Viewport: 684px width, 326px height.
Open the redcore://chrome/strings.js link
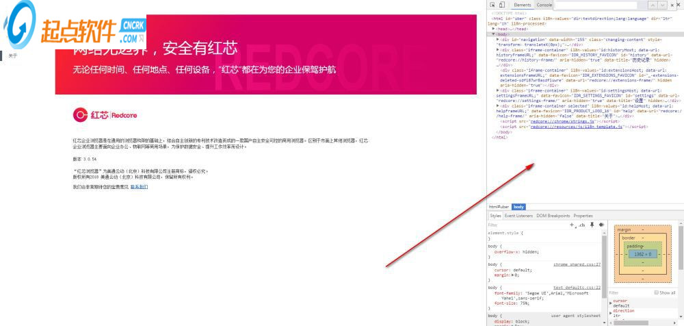[563, 121]
